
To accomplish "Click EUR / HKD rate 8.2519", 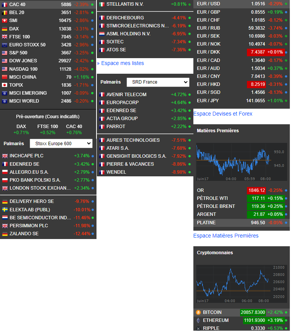I will pos(258,84).
